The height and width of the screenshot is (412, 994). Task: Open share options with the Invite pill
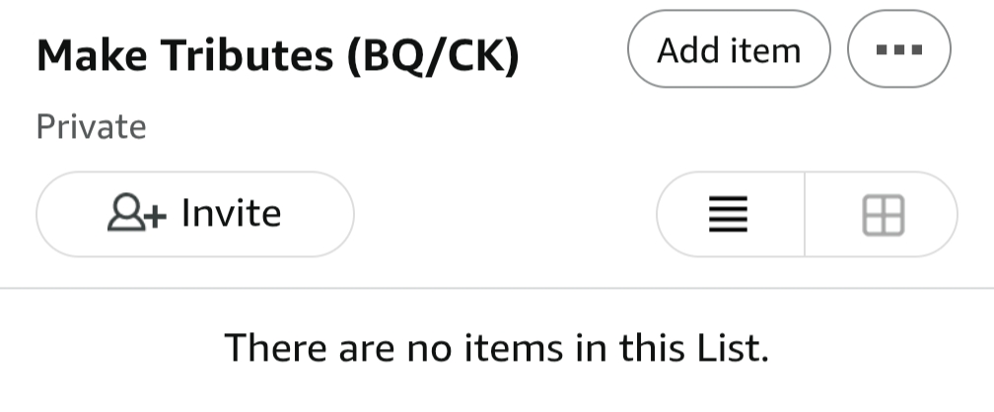[194, 214]
